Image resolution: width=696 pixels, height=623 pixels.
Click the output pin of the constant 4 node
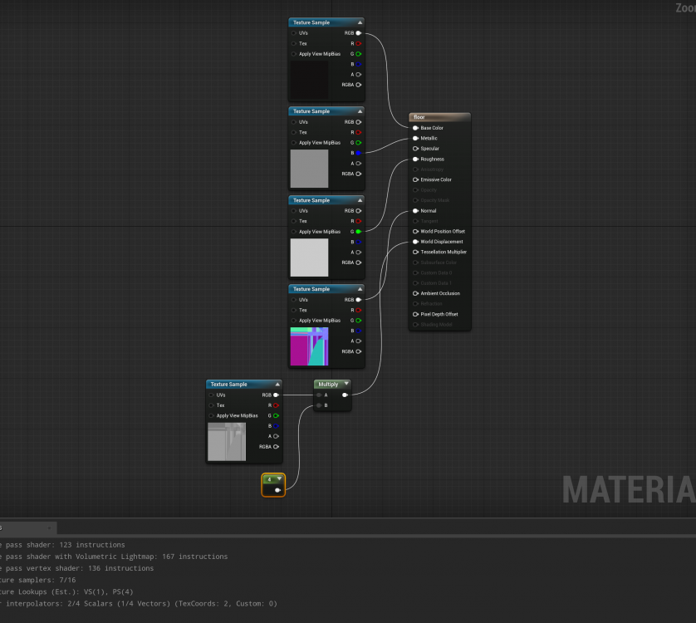[x=278, y=490]
